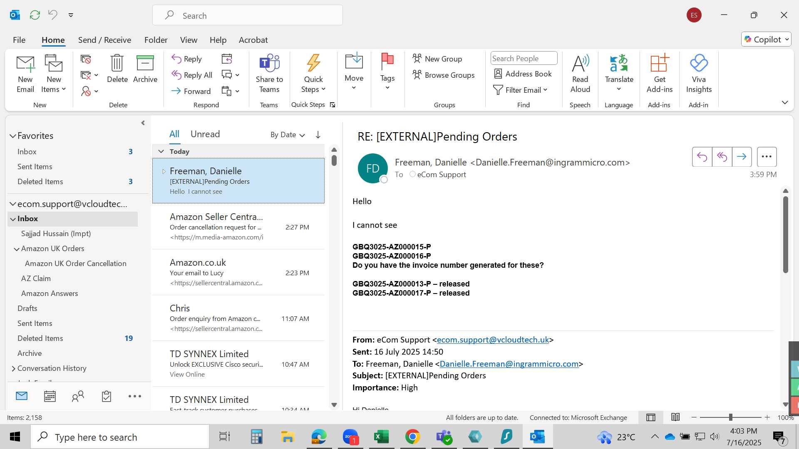Screen dimensions: 799x449
Task: Click the zoom in plus button
Action: tap(767, 417)
